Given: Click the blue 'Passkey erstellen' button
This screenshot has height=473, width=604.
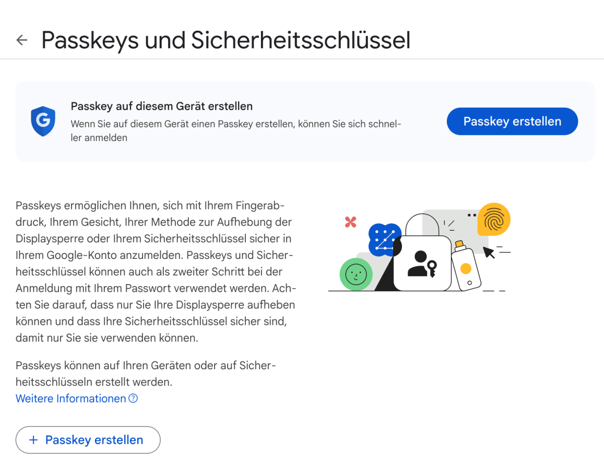Looking at the screenshot, I should click(512, 121).
